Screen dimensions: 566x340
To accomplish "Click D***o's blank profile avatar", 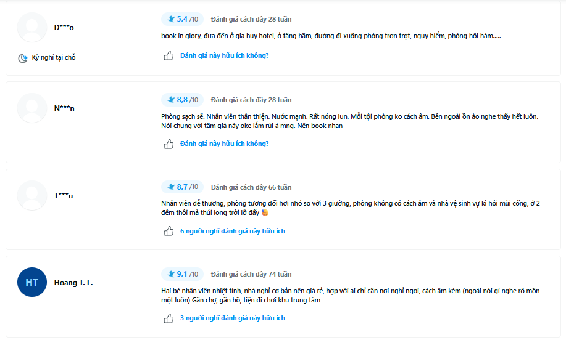I will [32, 27].
